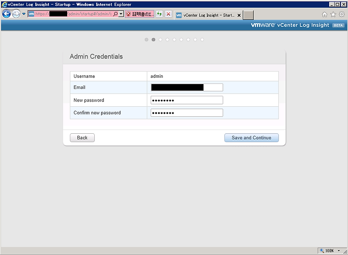Open the browser Tools gear icon
This screenshot has width=348, height=255.
tap(342, 14)
